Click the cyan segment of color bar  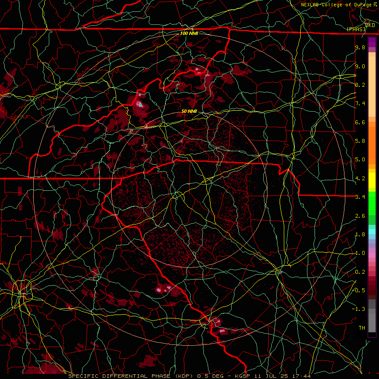(372, 232)
